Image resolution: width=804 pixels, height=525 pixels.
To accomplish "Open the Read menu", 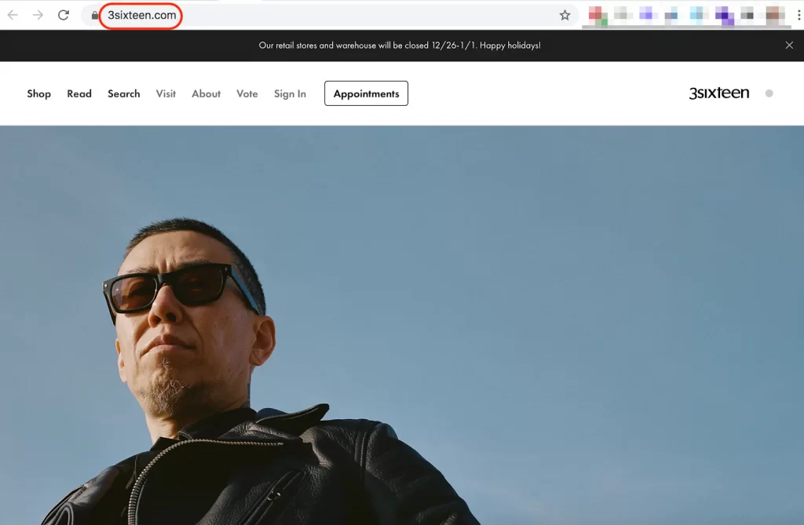I will tap(79, 94).
